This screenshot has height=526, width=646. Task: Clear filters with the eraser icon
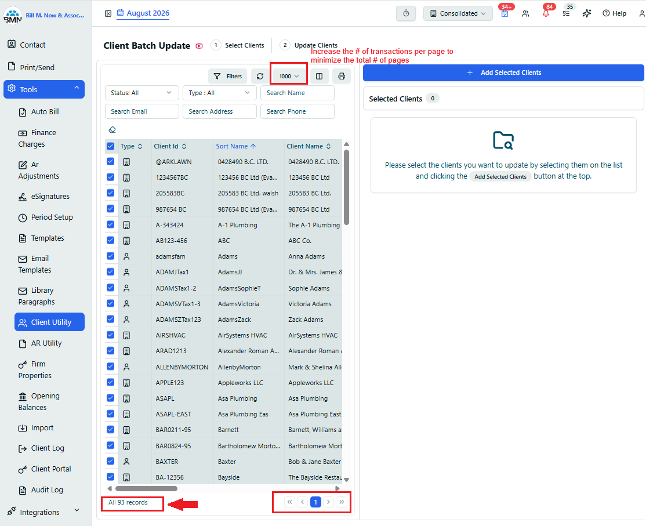pyautogui.click(x=112, y=130)
